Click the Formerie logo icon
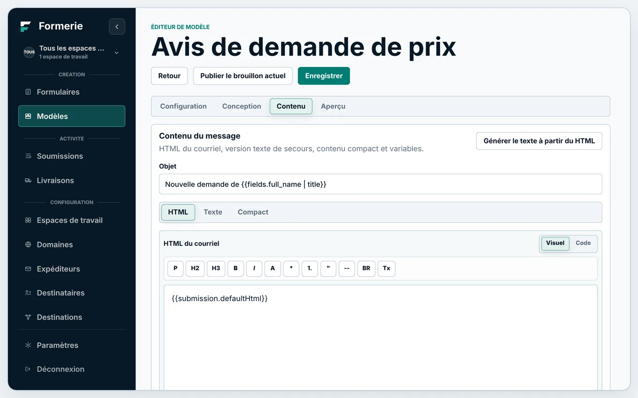Image resolution: width=638 pixels, height=398 pixels. [26, 26]
